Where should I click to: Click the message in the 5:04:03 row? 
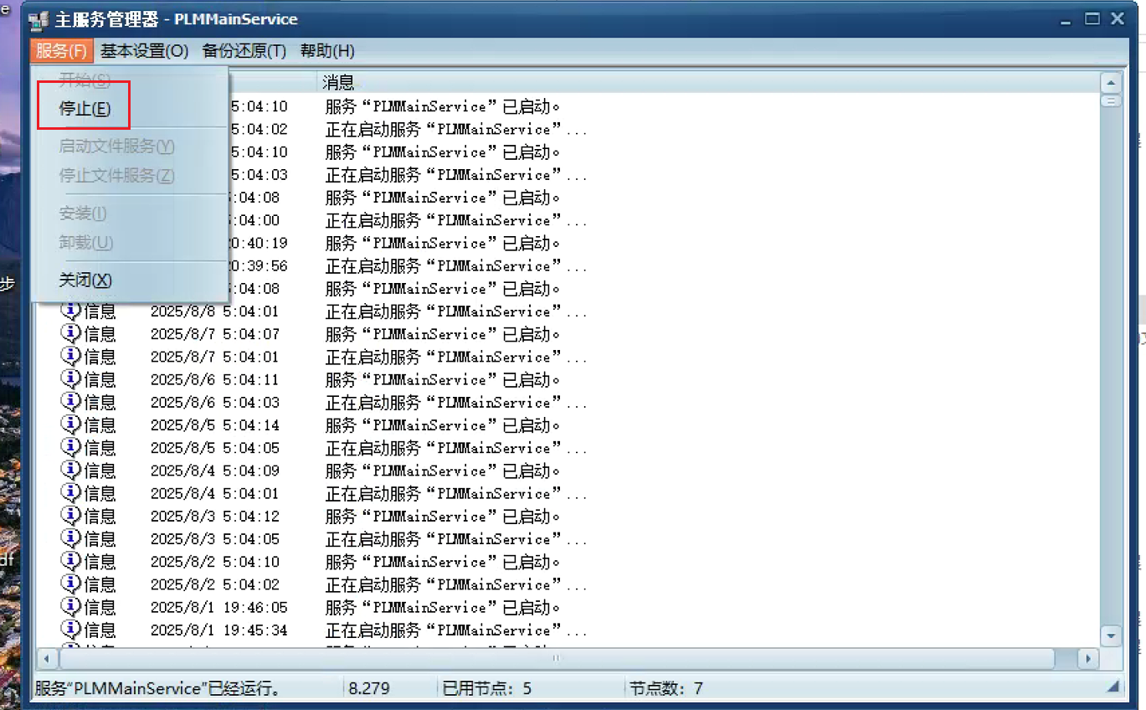point(456,175)
